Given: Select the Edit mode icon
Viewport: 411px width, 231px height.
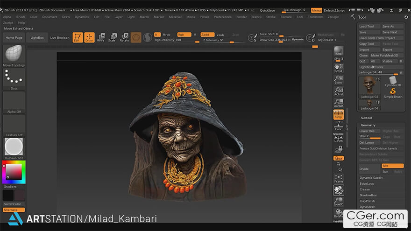Looking at the screenshot, I should point(78,37).
